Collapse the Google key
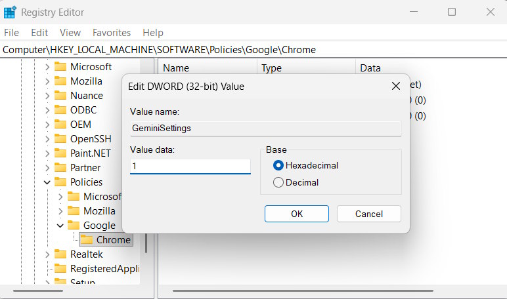507x299 pixels. coord(60,226)
